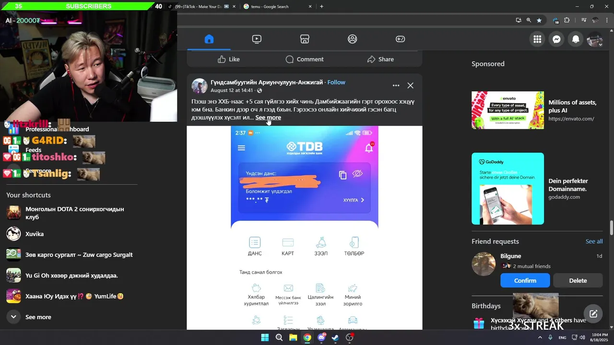
Task: Comment on the post above
Action: pos(305,59)
